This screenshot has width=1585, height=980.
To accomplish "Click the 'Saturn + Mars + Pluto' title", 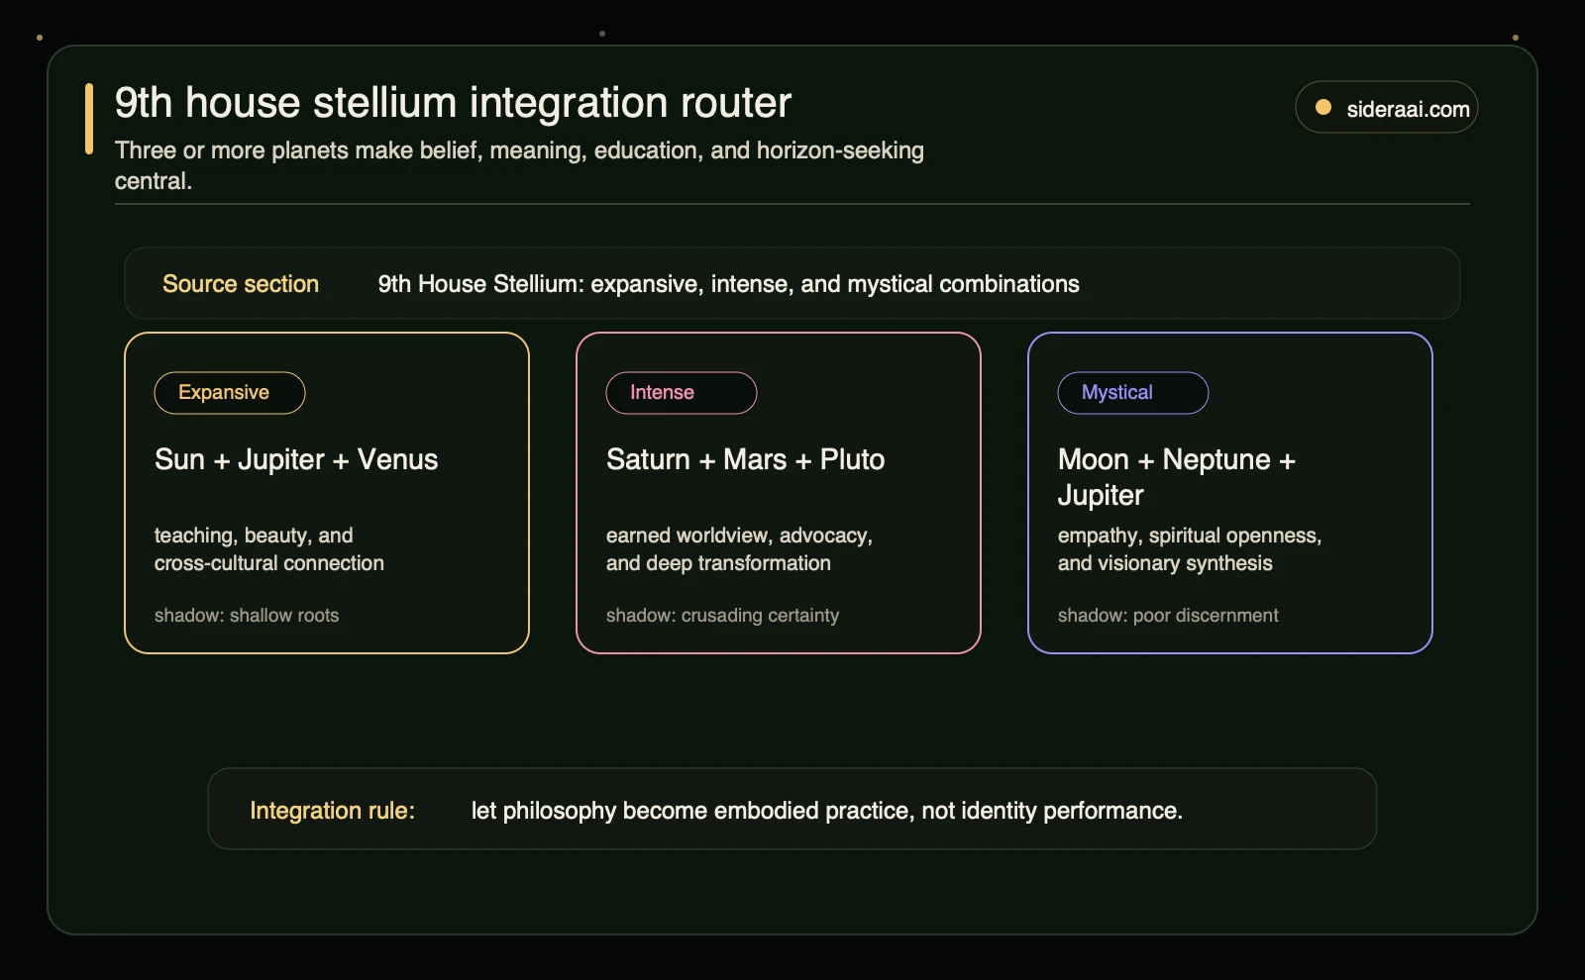I will point(745,459).
